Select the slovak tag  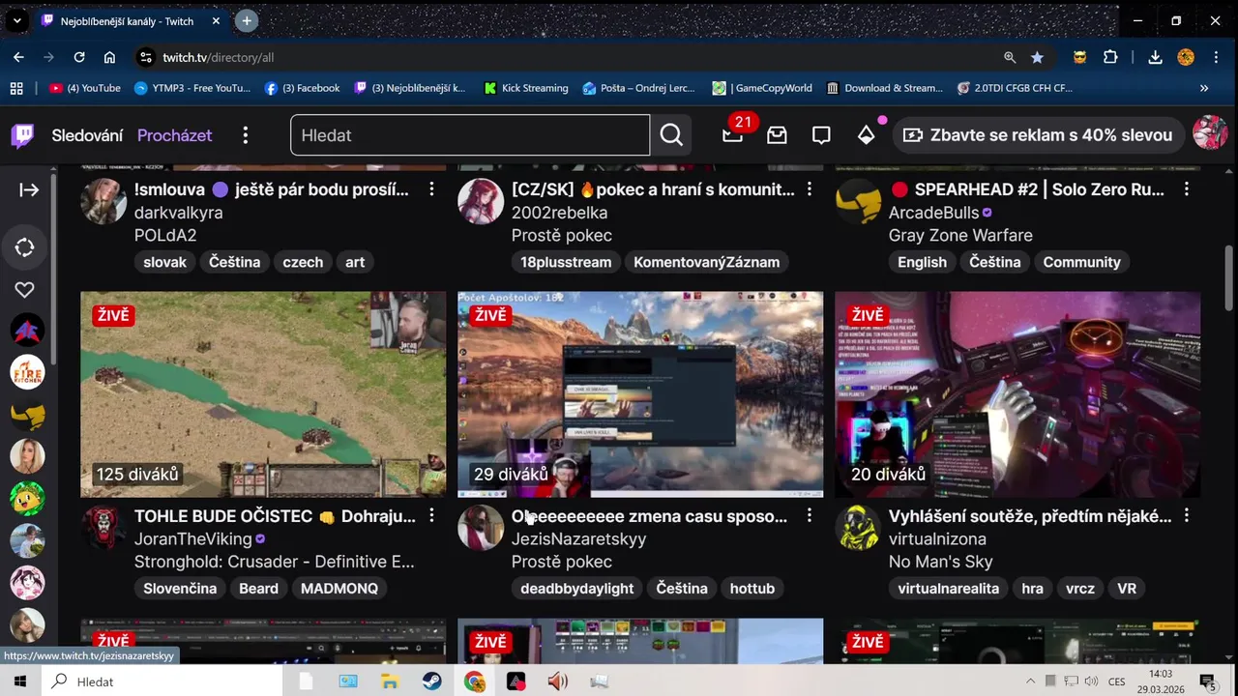click(x=164, y=262)
